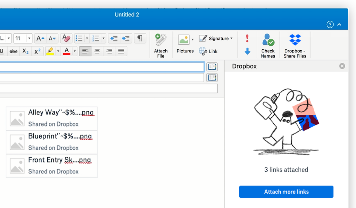Clear text formatting with eraser icon
Image resolution: width=356 pixels, height=208 pixels.
point(66,38)
